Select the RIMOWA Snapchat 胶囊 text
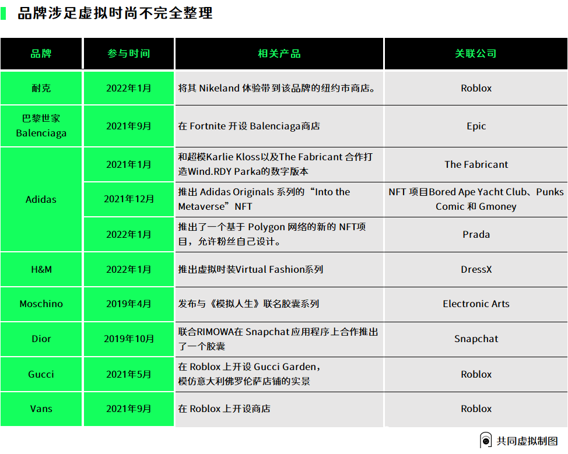Screen dimensions: 568x454 278,339
